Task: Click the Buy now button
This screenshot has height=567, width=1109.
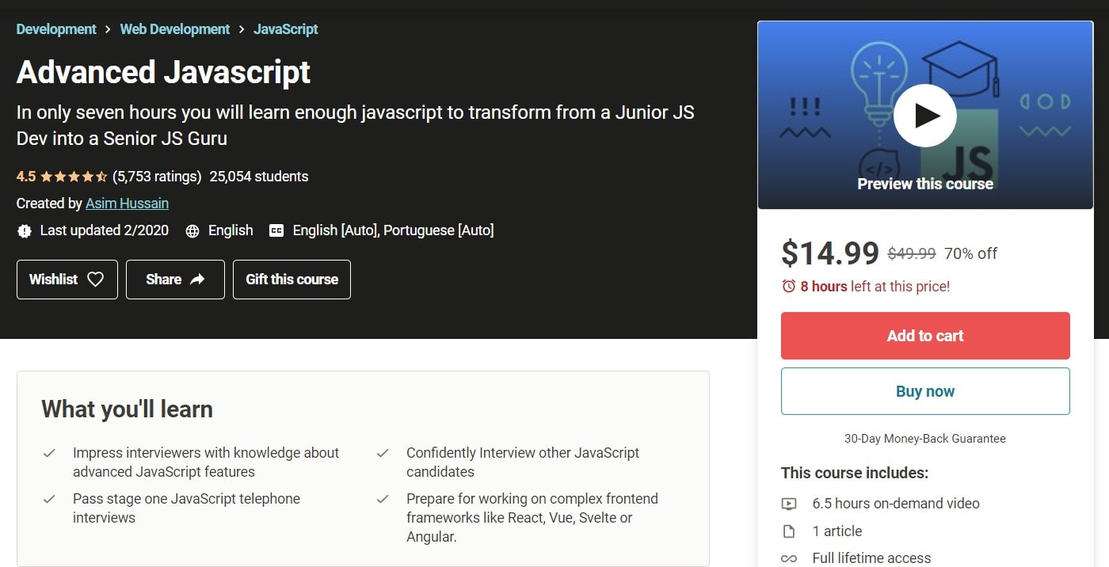Action: click(x=924, y=390)
